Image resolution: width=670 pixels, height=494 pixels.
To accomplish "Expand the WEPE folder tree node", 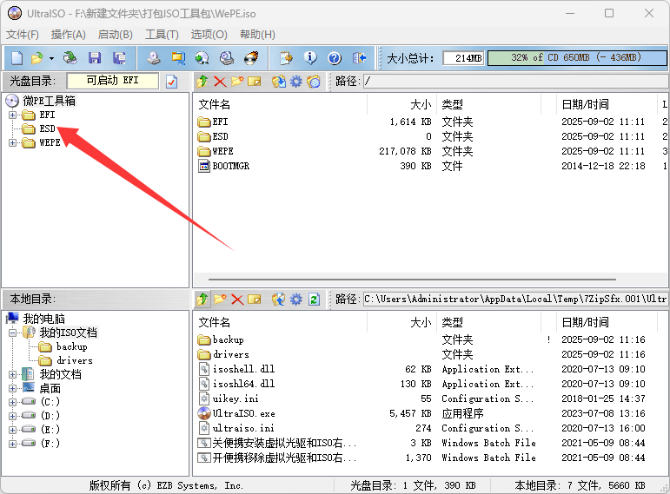I will 12,142.
